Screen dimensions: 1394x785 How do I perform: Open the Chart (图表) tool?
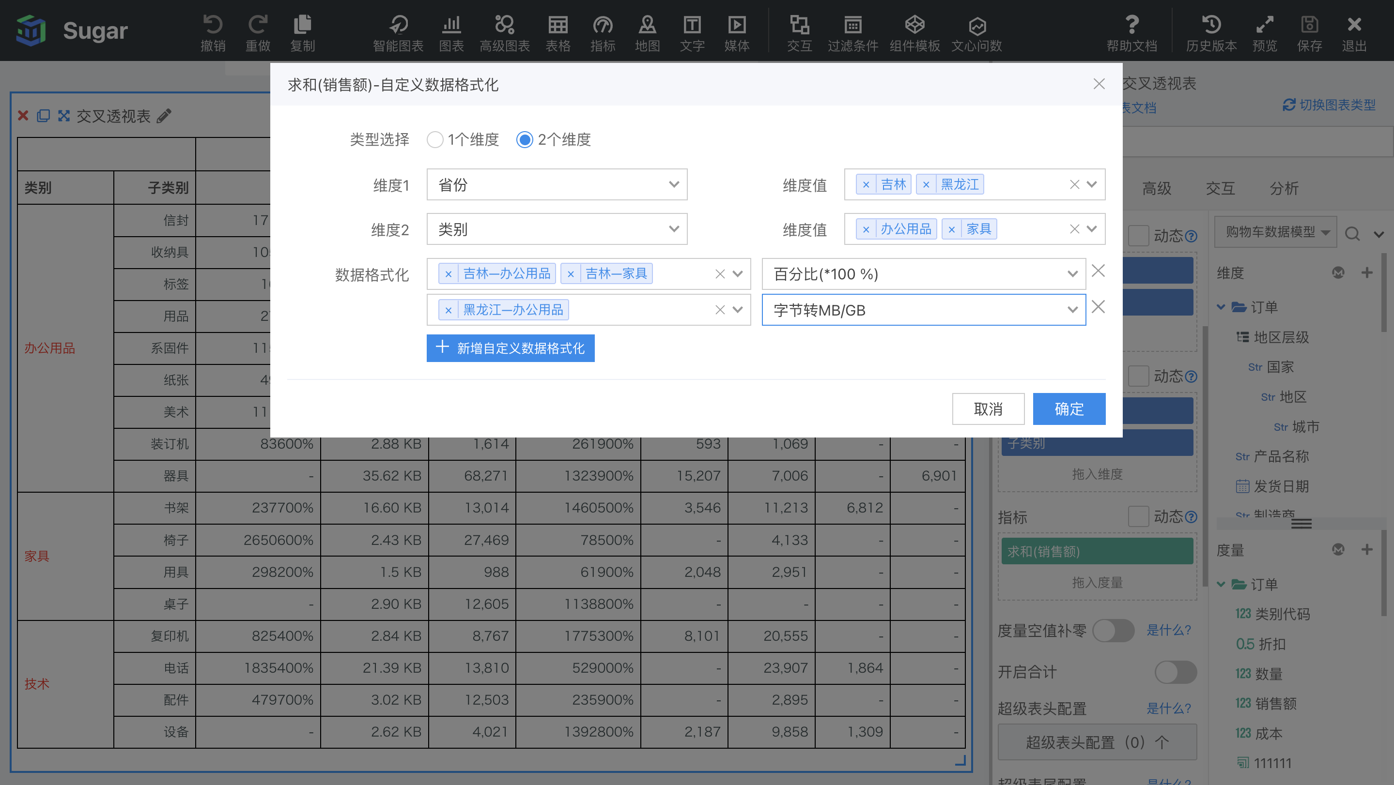[x=451, y=32]
